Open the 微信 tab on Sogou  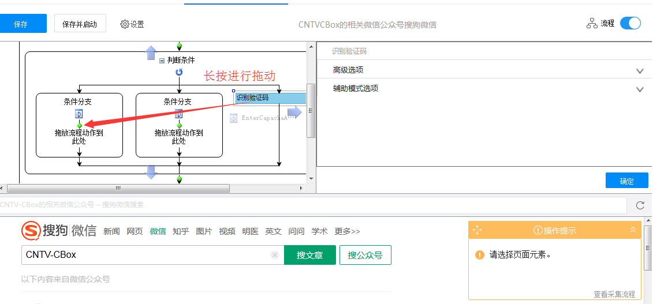pos(158,231)
